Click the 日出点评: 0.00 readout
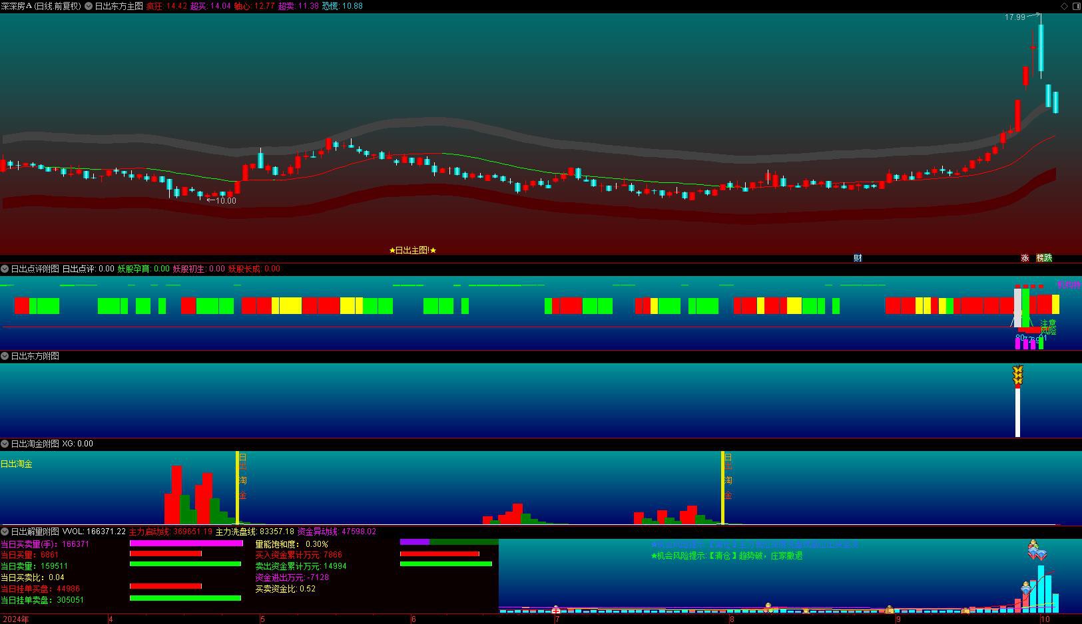Image resolution: width=1082 pixels, height=624 pixels. pyautogui.click(x=88, y=269)
